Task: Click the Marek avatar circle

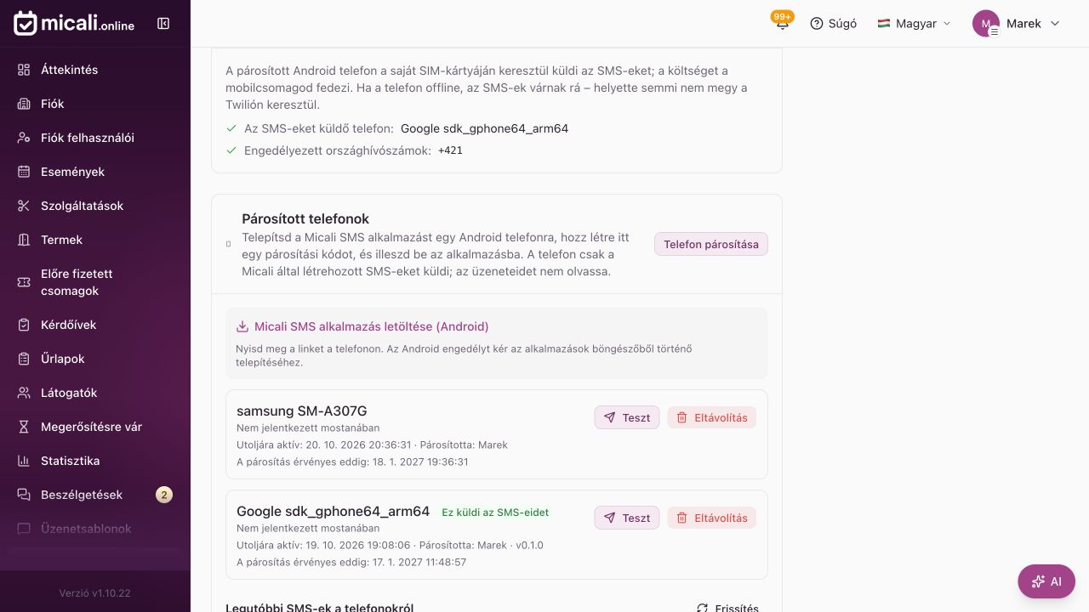Action: pos(985,24)
